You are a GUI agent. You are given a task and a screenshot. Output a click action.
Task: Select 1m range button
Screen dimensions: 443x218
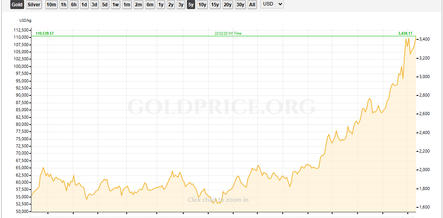click(x=127, y=5)
